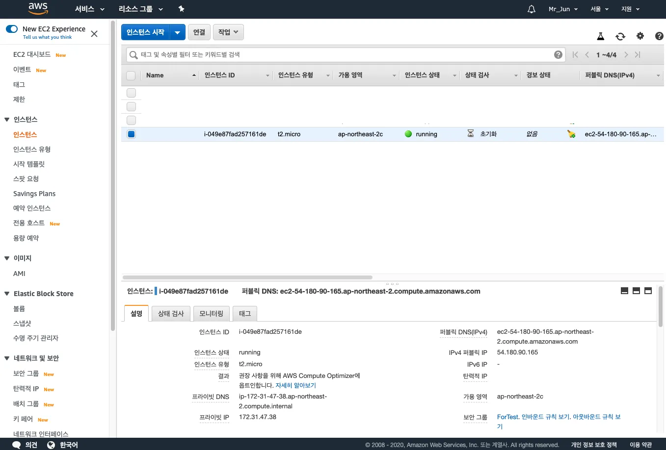Click the 연결 connect button
The image size is (666, 450).
coord(199,32)
